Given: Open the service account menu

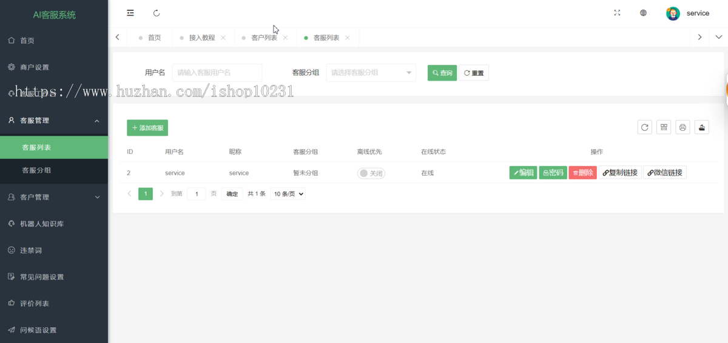Looking at the screenshot, I should tap(698, 13).
